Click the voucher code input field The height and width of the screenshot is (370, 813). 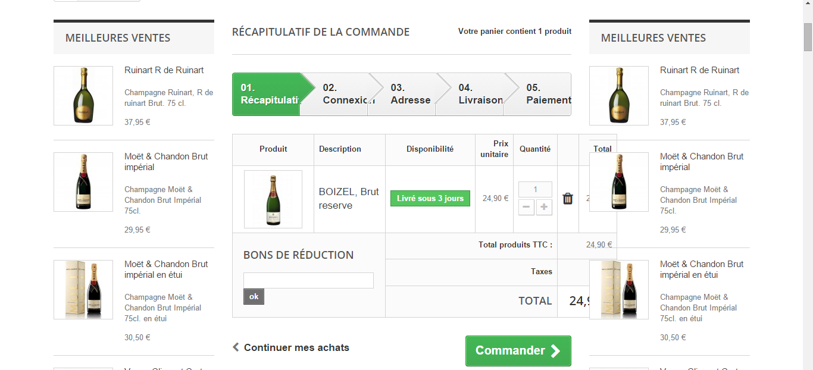(x=308, y=280)
